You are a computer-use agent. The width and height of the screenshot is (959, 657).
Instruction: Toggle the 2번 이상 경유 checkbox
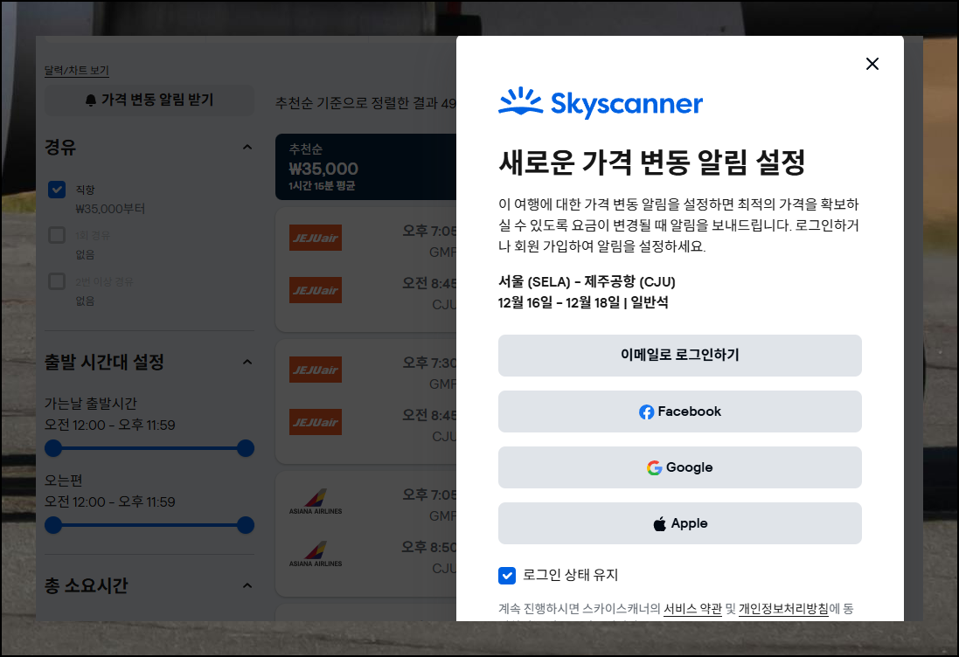(x=57, y=281)
